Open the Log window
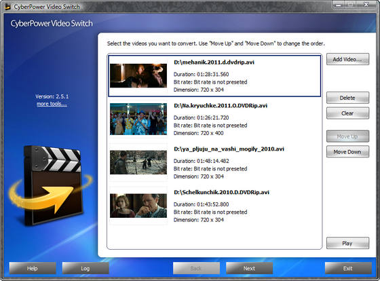 click(x=85, y=268)
